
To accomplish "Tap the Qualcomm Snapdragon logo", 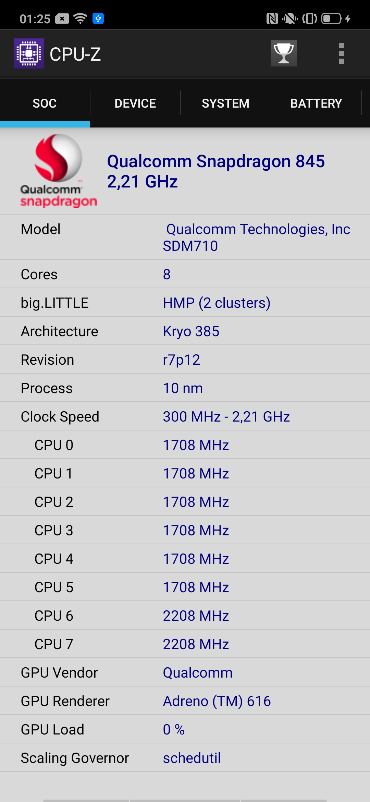I will coord(58,171).
